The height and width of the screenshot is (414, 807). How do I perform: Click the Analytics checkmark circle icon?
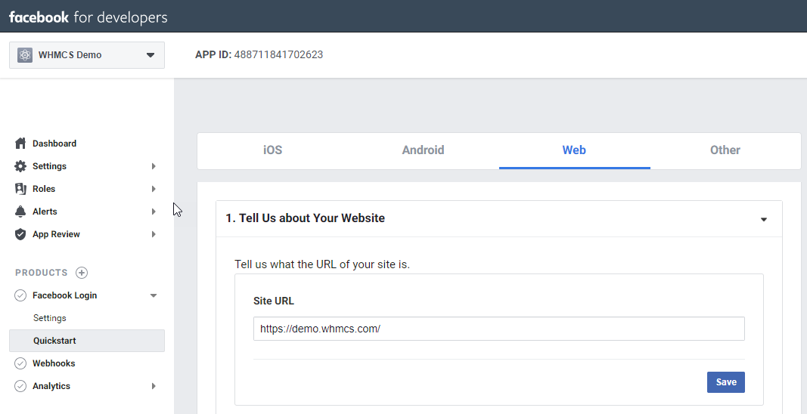pos(20,386)
